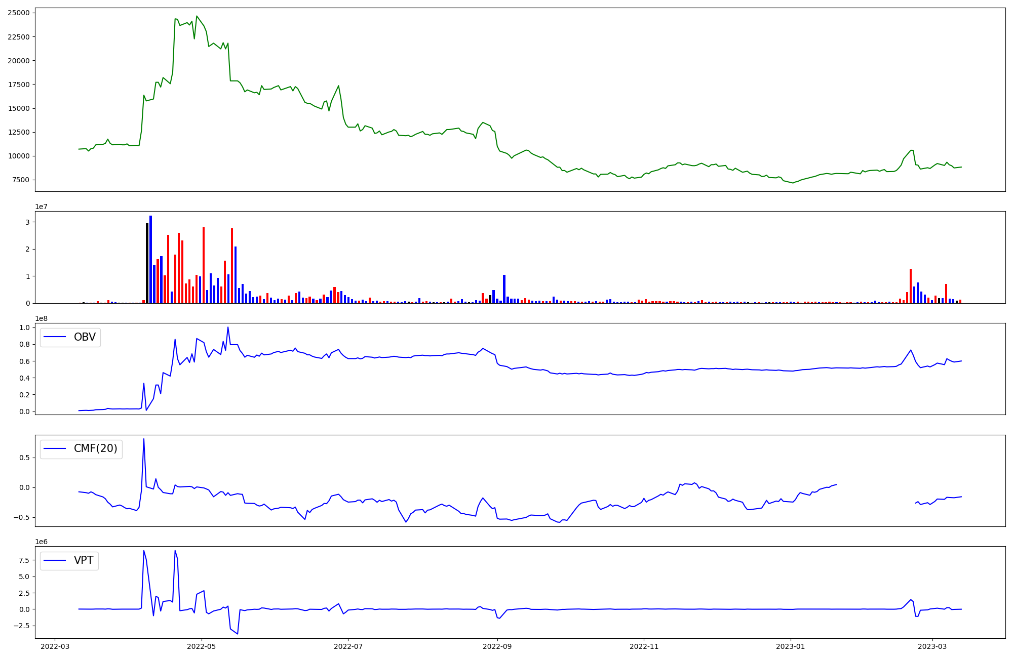Click the OBV legend label

pyautogui.click(x=85, y=337)
